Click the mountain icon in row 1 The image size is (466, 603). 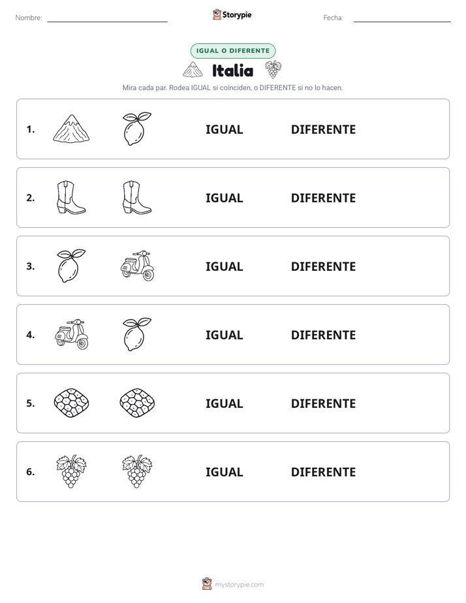point(71,129)
